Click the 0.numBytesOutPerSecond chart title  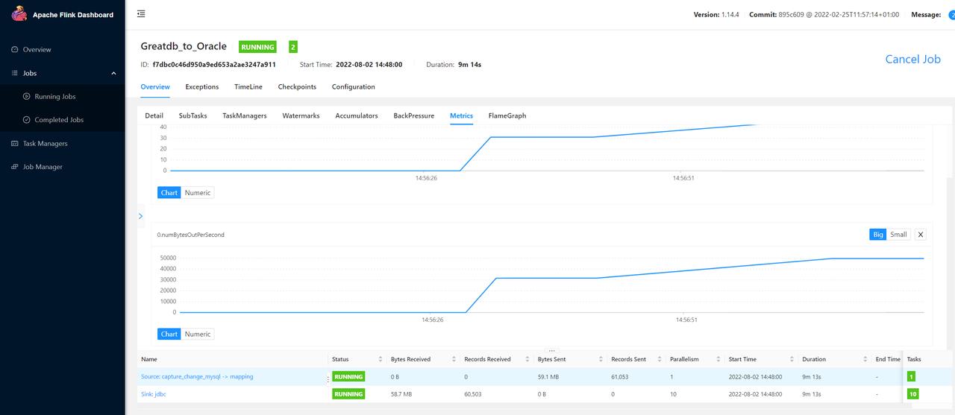(x=191, y=235)
